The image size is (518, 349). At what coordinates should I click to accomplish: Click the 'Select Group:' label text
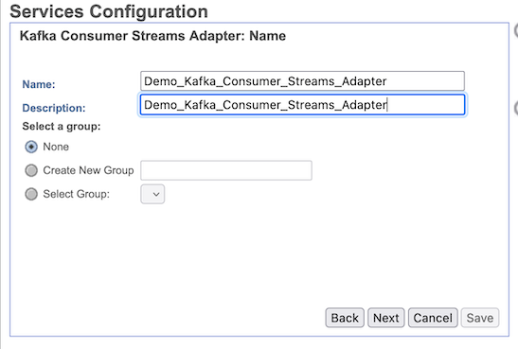click(77, 194)
